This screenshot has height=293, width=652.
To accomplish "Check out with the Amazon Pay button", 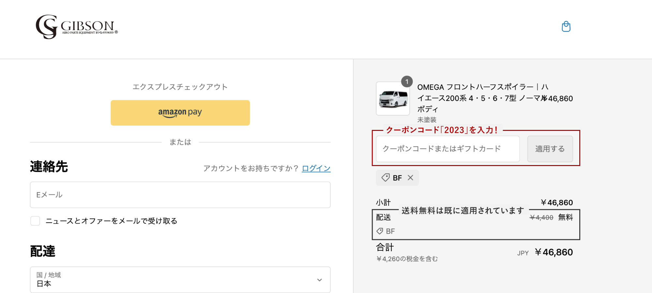I will click(180, 113).
